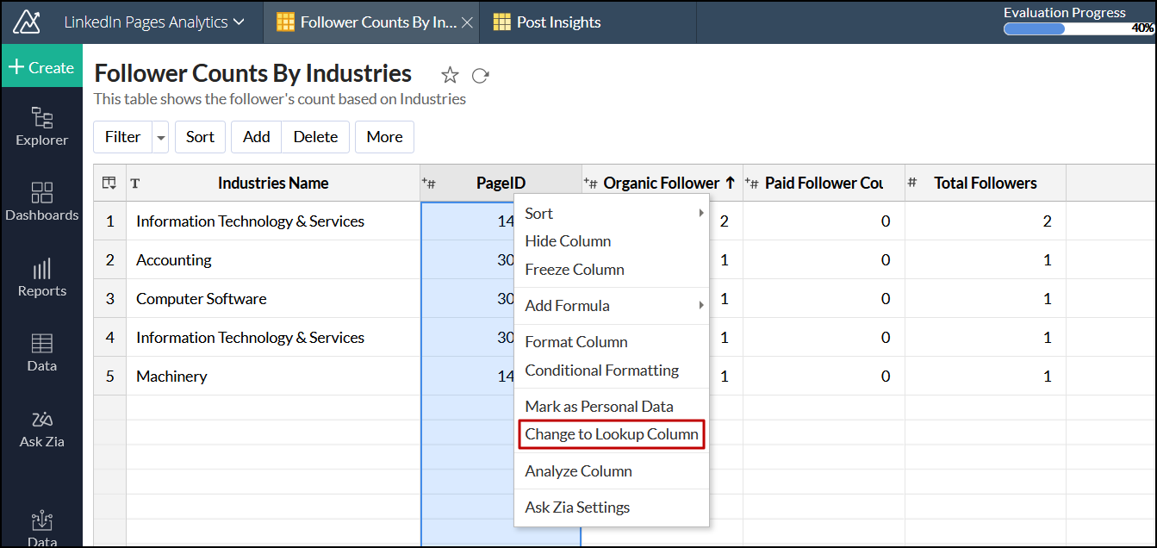The image size is (1157, 548).
Task: Select Change to Lookup Column
Action: coord(612,434)
